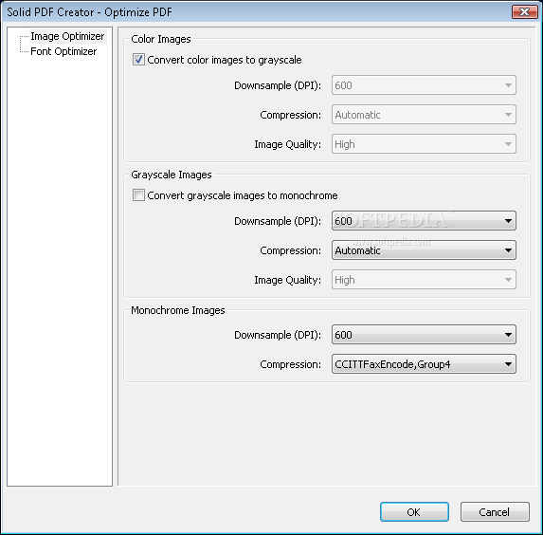
Task: Select Image Optimizer in the tree
Action: click(x=67, y=36)
